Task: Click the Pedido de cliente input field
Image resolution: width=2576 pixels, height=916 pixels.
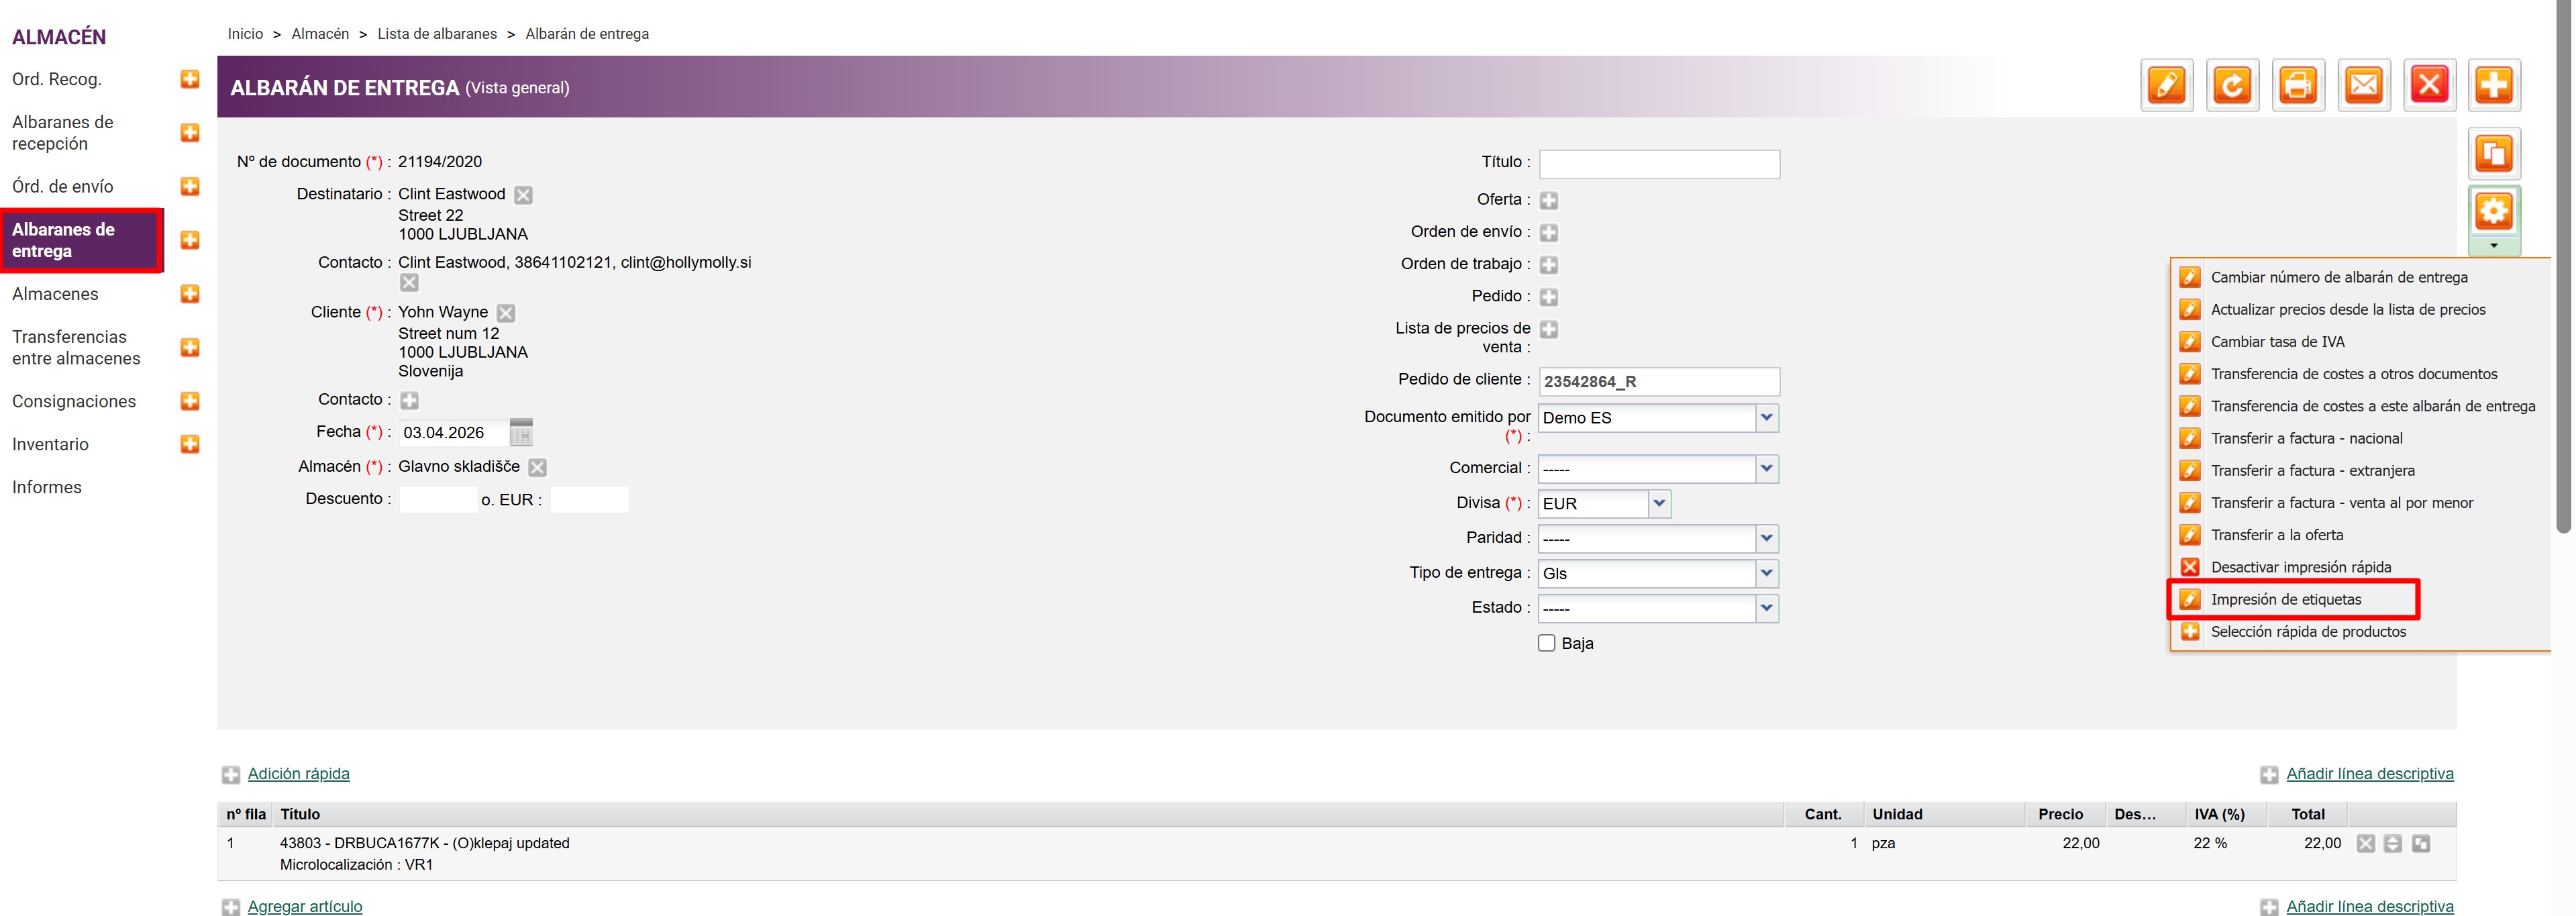Action: [1658, 381]
